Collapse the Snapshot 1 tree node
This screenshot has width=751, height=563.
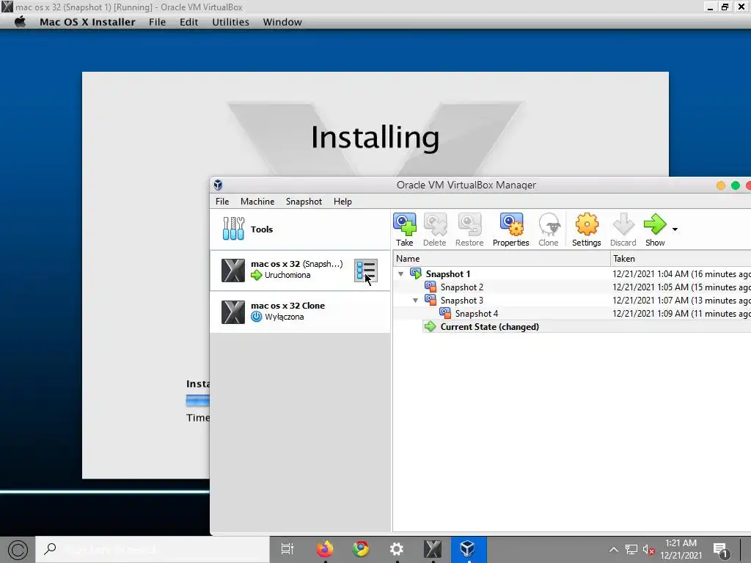(401, 274)
